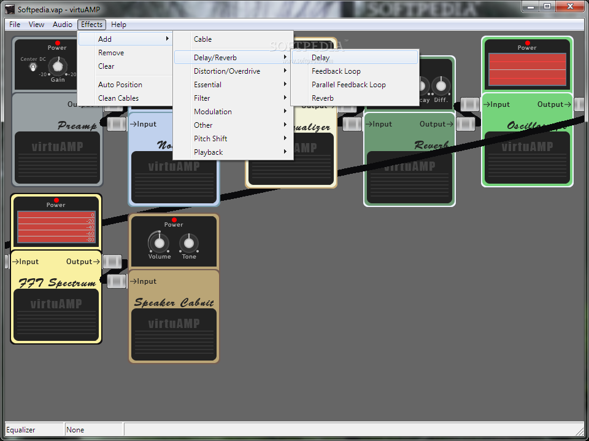
Task: Expand Modulation submenu
Action: pos(233,112)
